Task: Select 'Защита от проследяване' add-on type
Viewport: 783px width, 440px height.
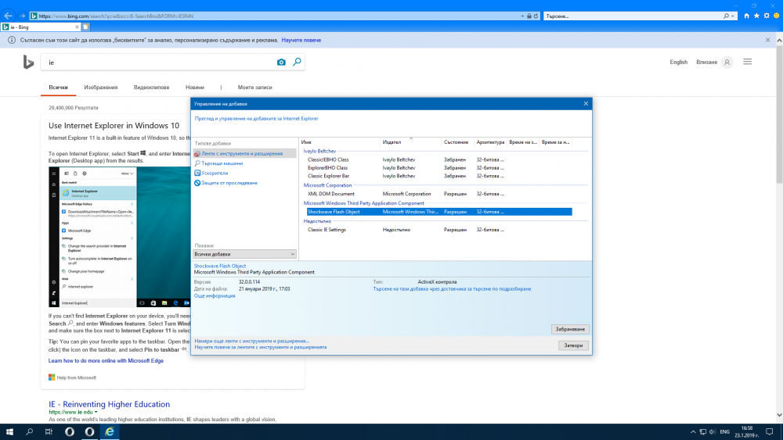Action: (229, 183)
